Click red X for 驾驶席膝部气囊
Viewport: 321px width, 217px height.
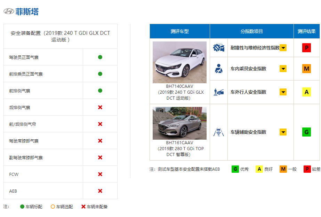(100, 141)
